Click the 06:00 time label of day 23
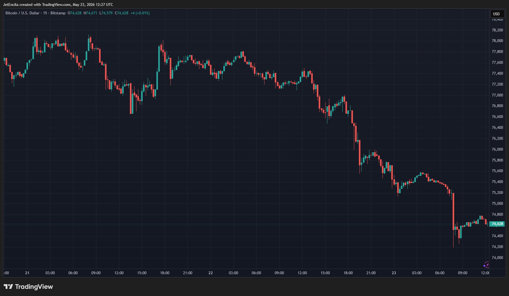The height and width of the screenshot is (296, 509). coord(440,273)
